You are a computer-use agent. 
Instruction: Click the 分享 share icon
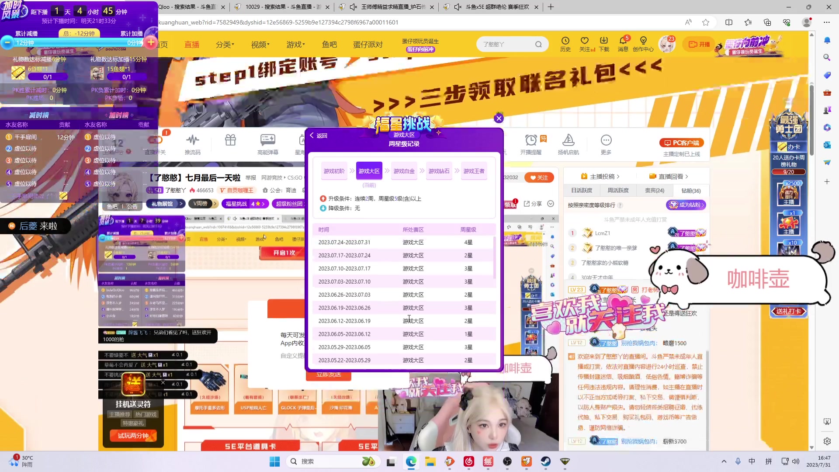pyautogui.click(x=532, y=204)
